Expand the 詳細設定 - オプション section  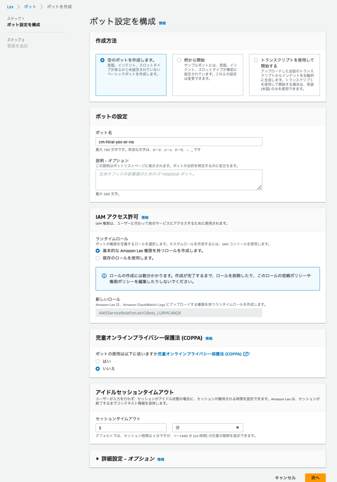click(x=97, y=458)
